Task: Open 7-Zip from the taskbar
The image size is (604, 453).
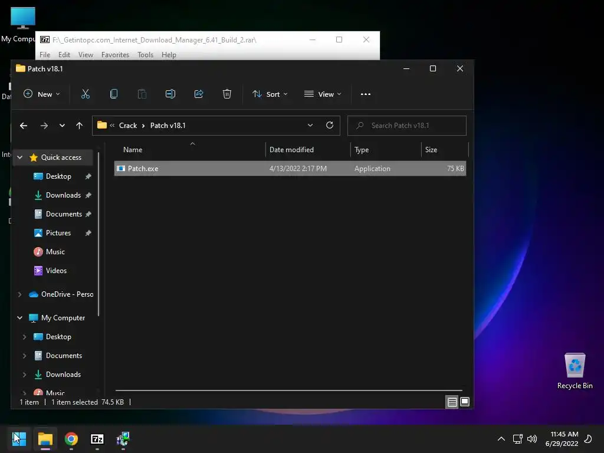Action: coord(97,439)
